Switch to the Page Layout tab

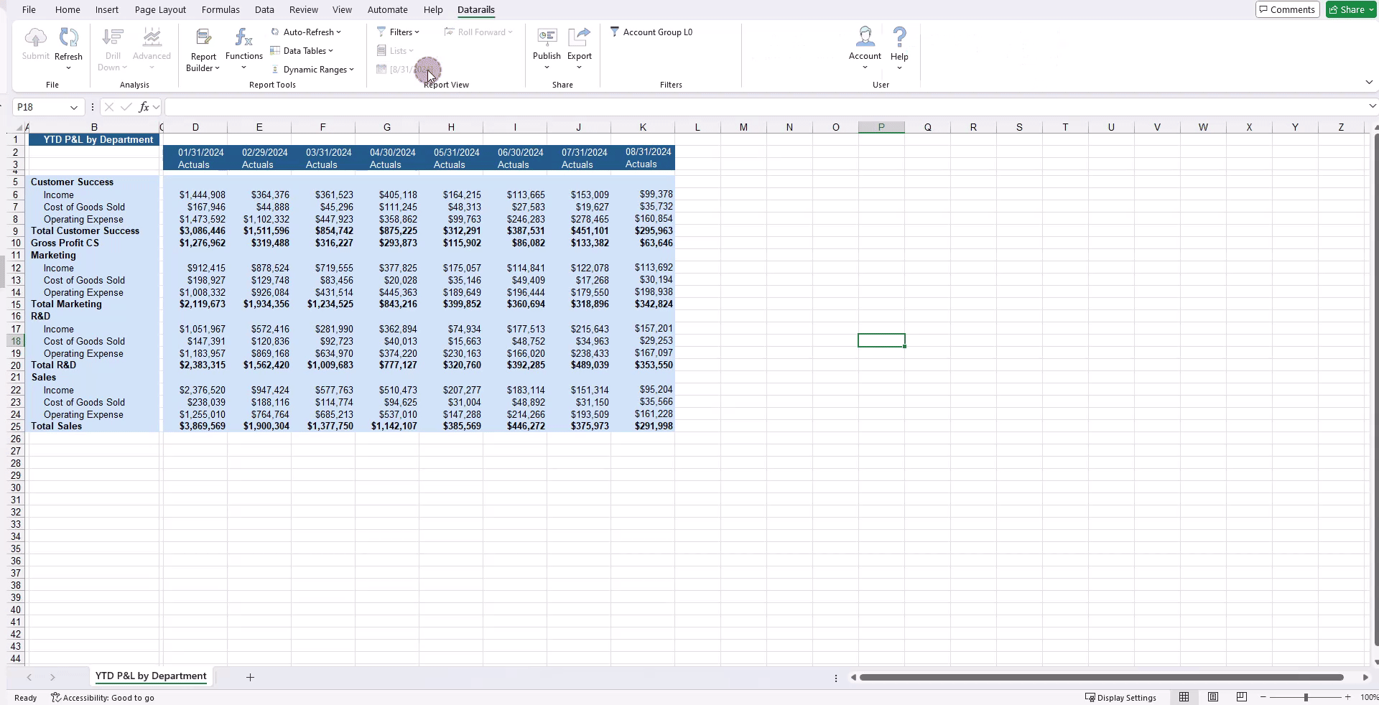(x=160, y=9)
